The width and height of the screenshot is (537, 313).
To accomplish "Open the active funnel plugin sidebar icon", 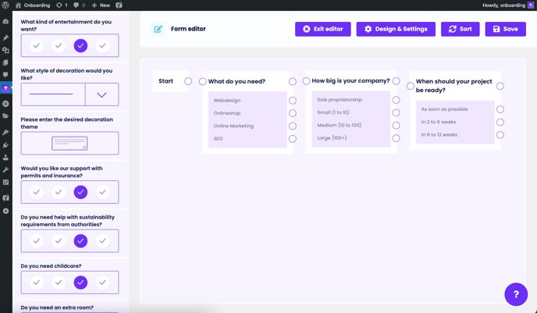I will (5, 88).
